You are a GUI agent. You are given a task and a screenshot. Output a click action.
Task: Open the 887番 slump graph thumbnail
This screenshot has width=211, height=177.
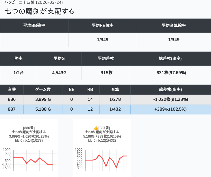click(x=102, y=148)
